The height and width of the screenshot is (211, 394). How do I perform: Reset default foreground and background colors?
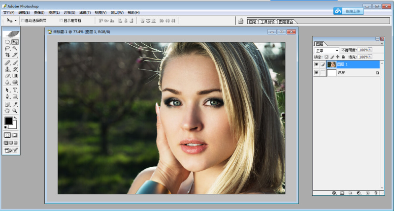(6, 127)
